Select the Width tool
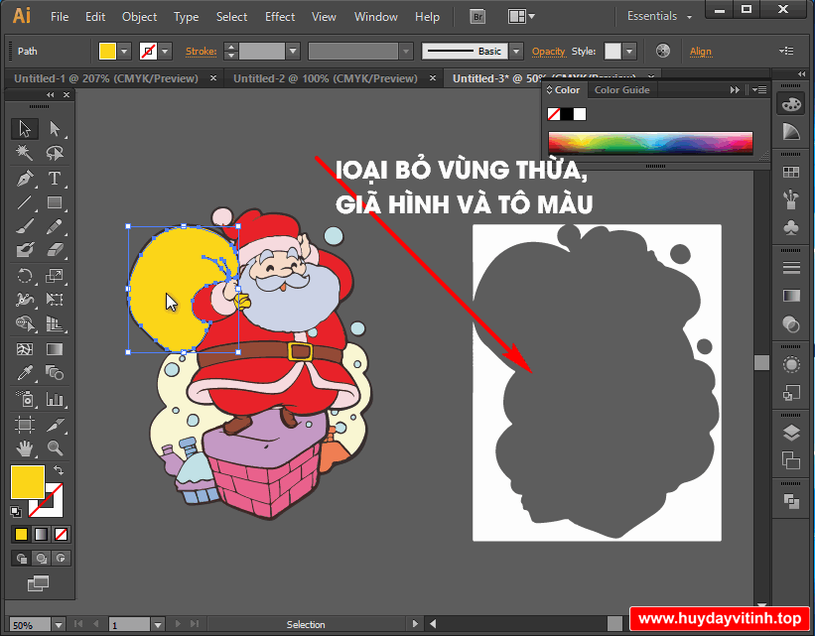Viewport: 815px width, 636px height. 25,300
